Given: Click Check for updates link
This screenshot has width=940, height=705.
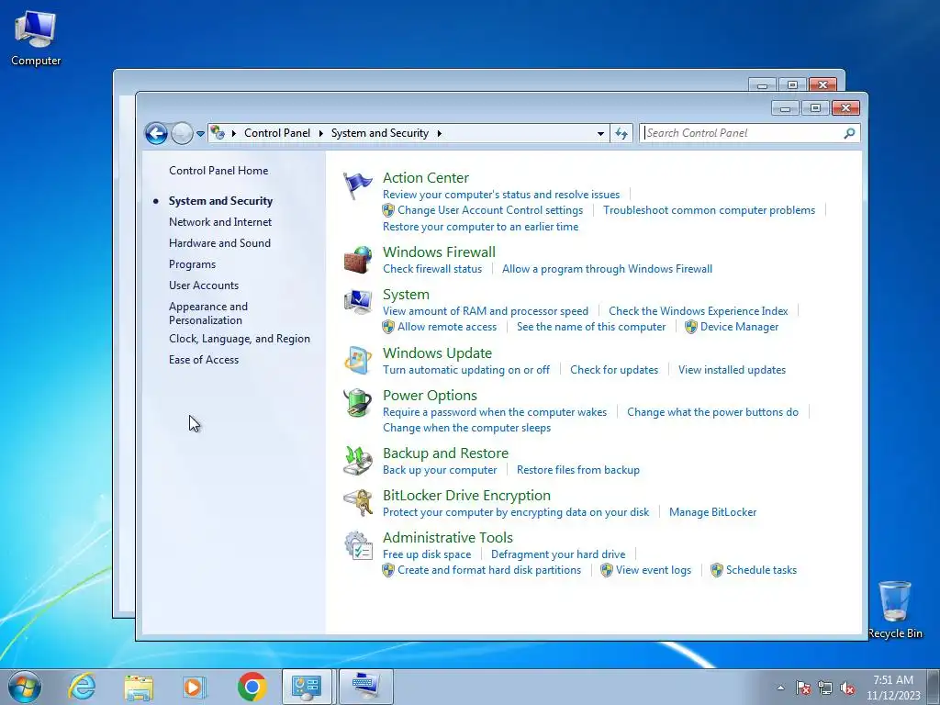Looking at the screenshot, I should coord(614,370).
